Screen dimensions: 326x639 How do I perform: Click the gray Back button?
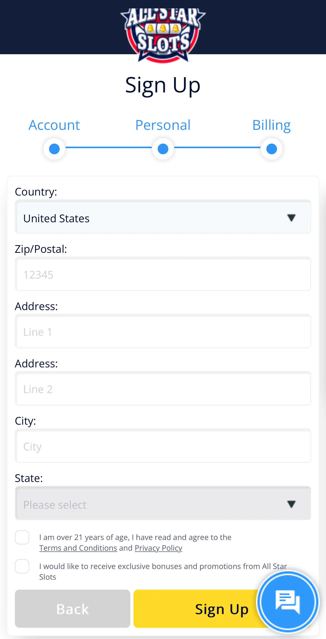(73, 609)
